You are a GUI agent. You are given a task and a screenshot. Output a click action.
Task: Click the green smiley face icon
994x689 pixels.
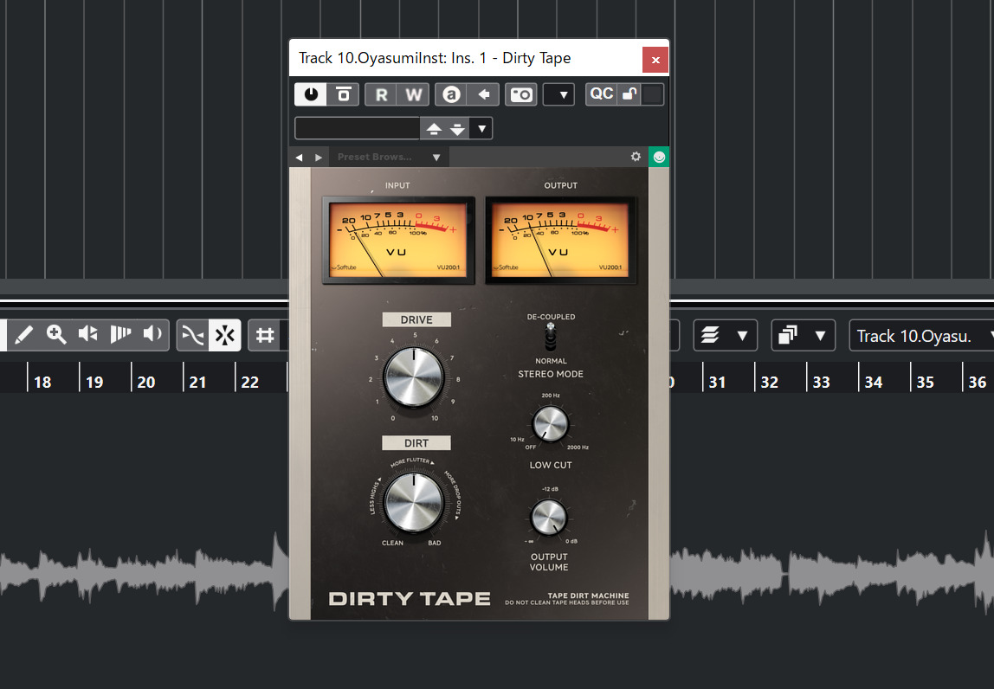click(x=659, y=157)
